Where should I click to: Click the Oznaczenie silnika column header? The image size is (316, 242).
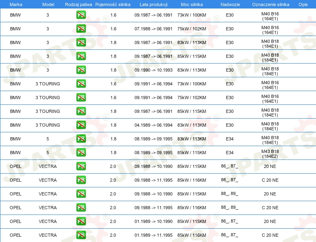tap(270, 4)
